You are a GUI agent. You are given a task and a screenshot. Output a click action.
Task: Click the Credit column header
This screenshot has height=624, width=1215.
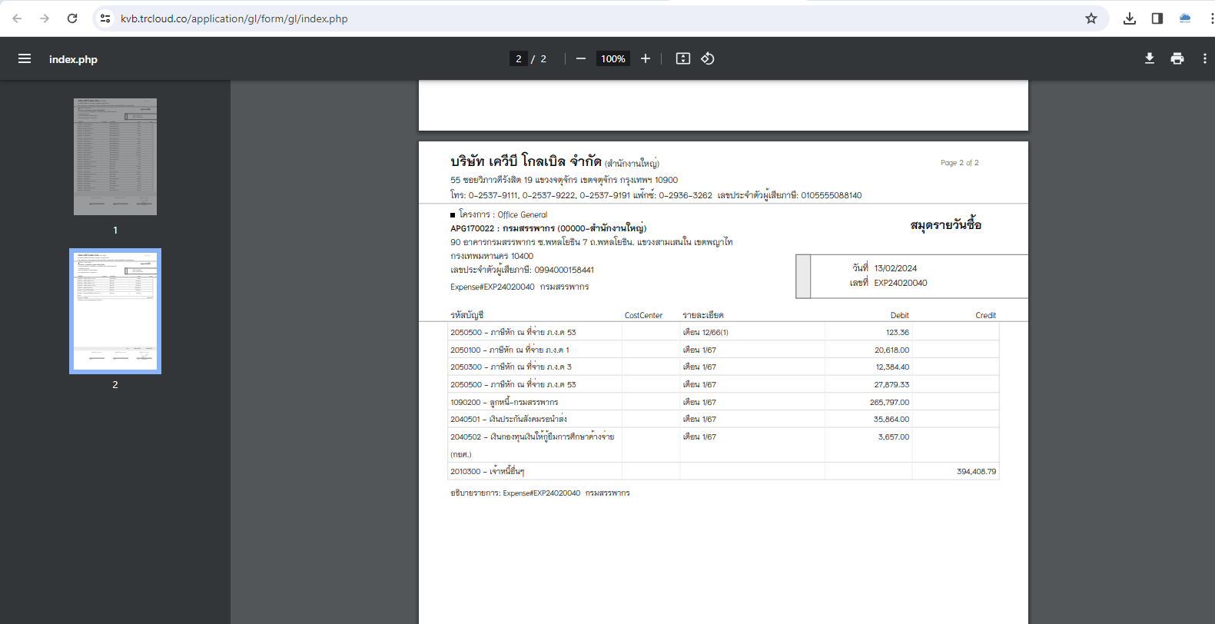click(x=985, y=315)
